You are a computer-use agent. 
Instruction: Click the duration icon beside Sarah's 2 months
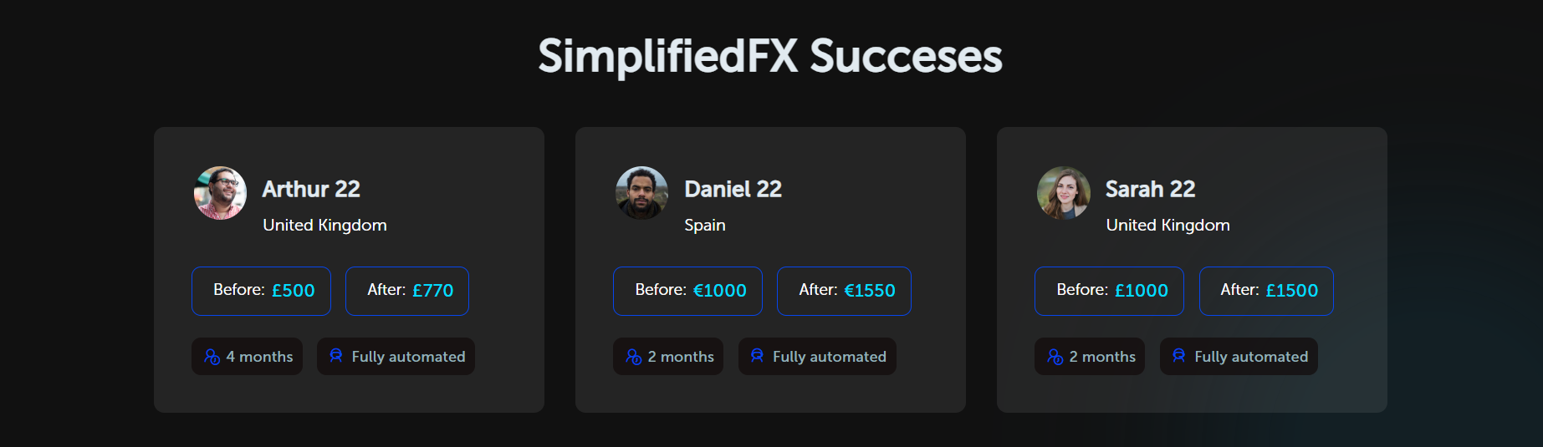pos(1055,357)
